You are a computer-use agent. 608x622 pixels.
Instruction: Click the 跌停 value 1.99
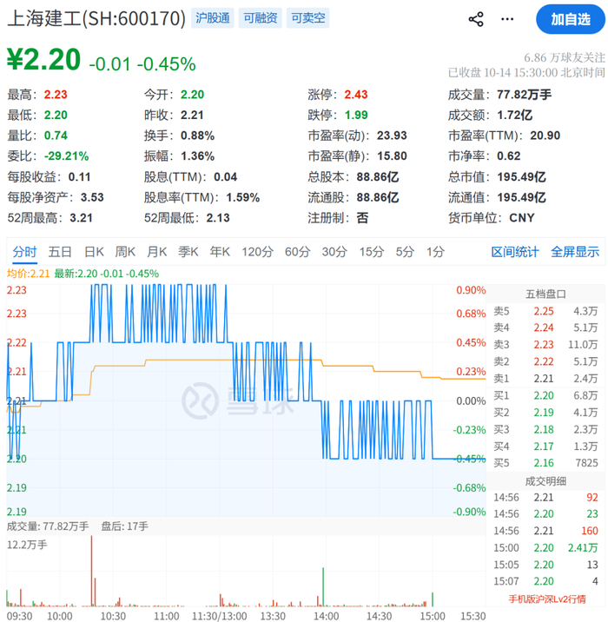[356, 115]
